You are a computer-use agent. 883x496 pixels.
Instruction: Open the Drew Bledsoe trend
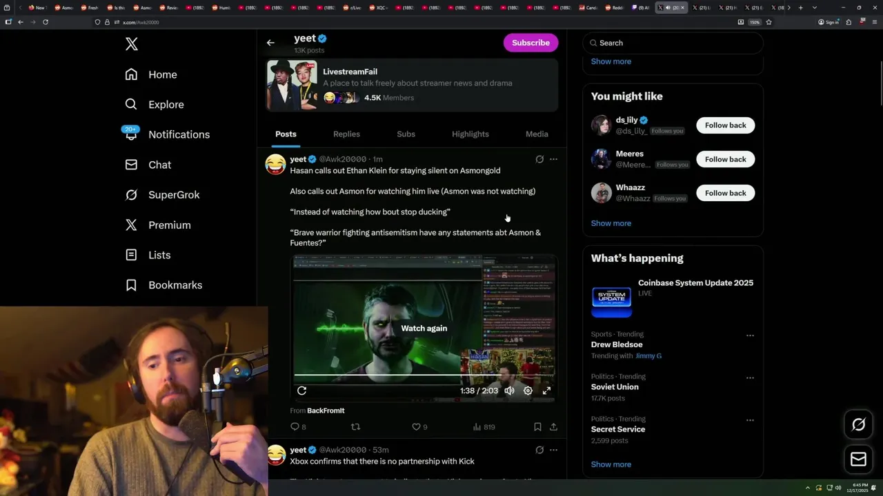(x=617, y=344)
